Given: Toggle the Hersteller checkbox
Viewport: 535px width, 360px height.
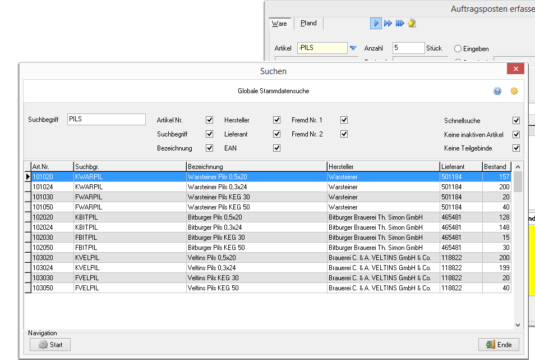Looking at the screenshot, I should tap(276, 120).
